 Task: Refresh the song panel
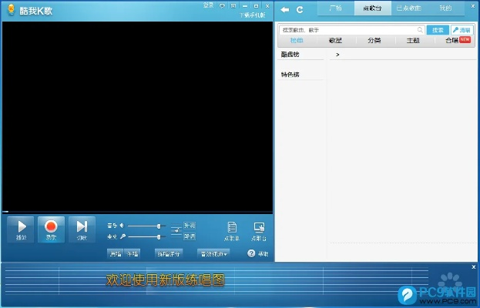pyautogui.click(x=300, y=9)
